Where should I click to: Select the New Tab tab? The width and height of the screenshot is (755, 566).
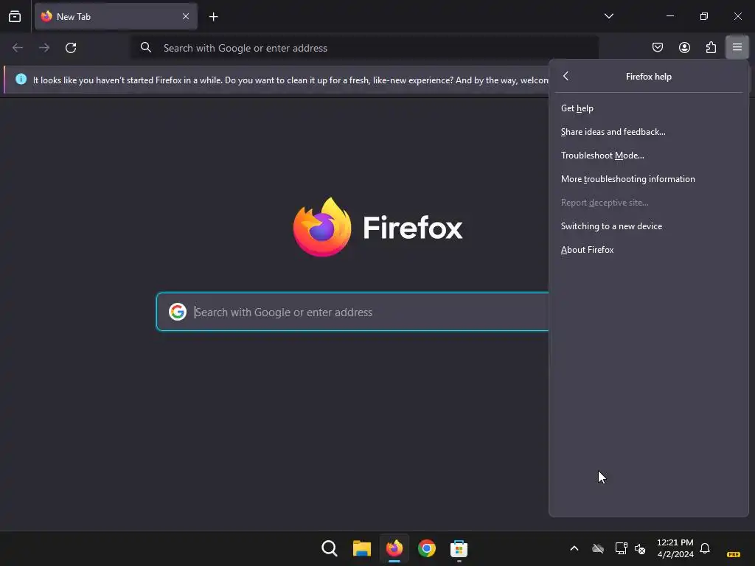coord(116,16)
